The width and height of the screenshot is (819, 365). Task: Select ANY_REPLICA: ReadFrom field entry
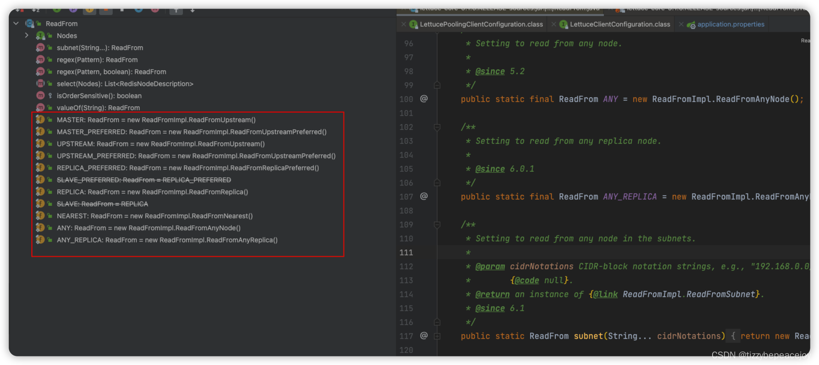[167, 240]
